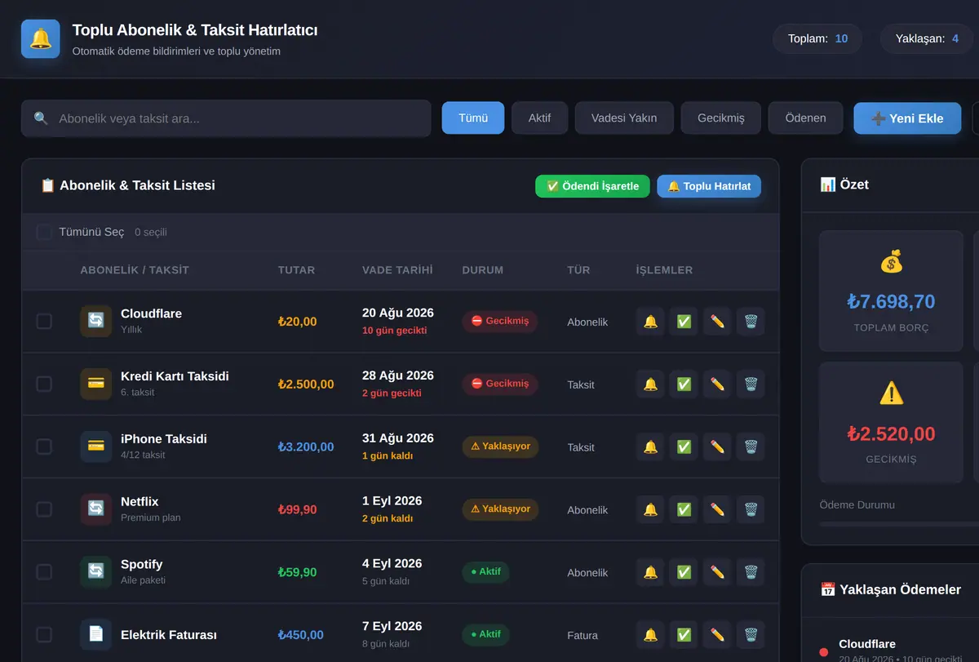979x662 pixels.
Task: Remind about Elektrik Faturası with bell
Action: pos(650,634)
